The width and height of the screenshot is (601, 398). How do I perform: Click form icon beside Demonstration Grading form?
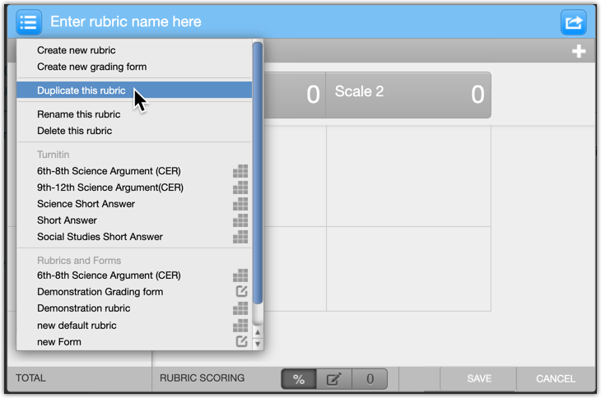pos(241,292)
